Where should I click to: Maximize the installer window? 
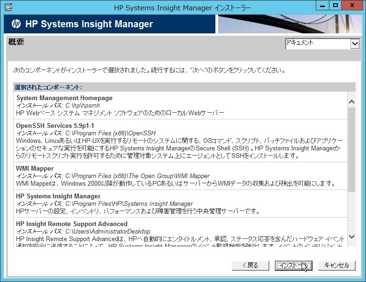point(335,6)
